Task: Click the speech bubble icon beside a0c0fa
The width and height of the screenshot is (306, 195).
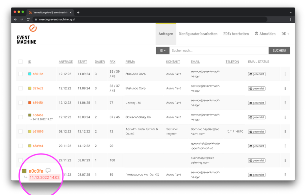Action: tap(48, 170)
